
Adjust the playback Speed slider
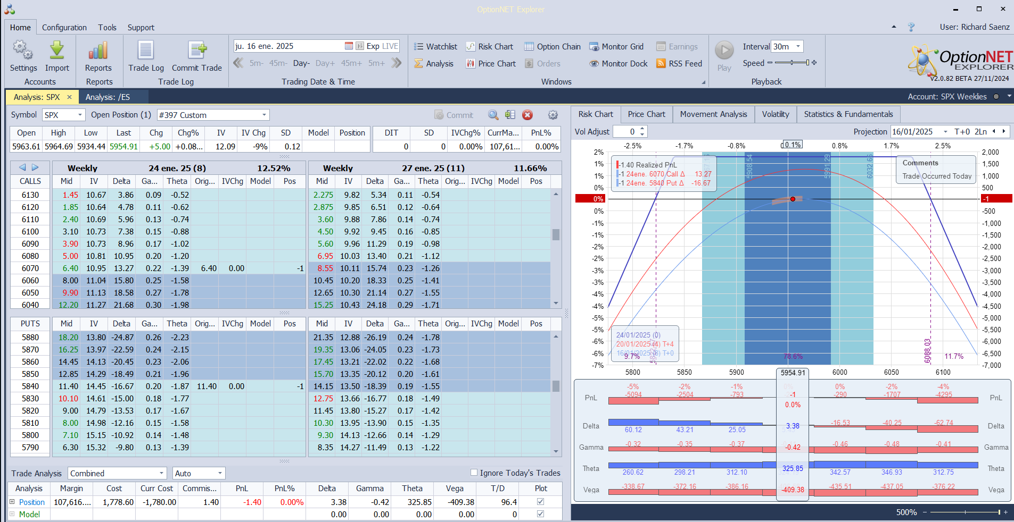click(792, 63)
